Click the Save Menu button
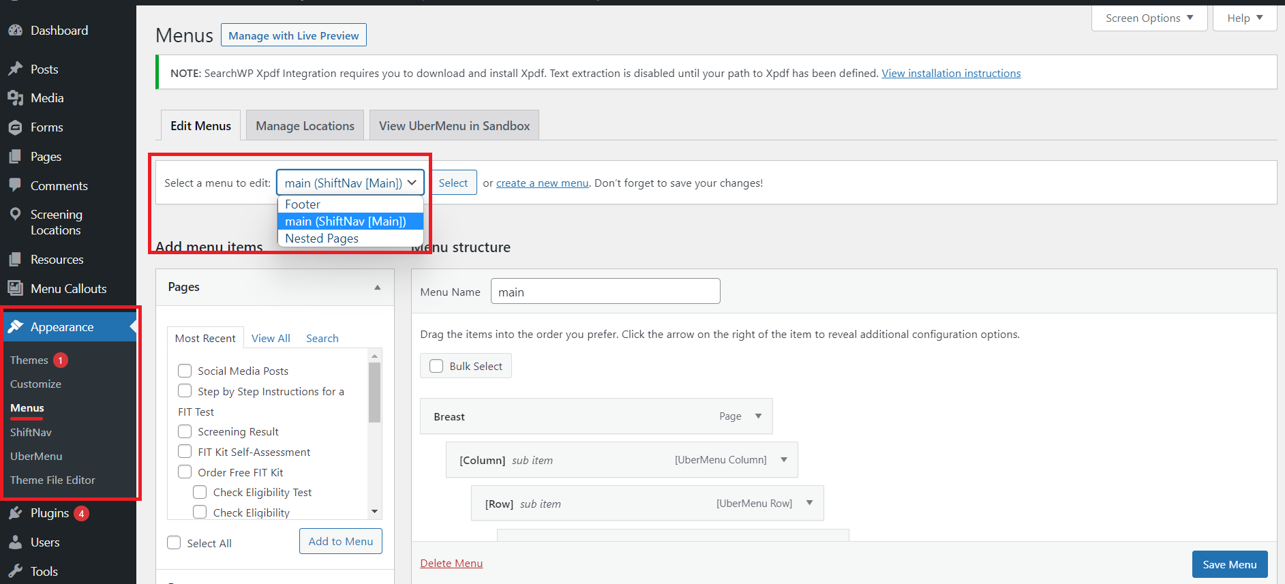1285x584 pixels. [x=1229, y=564]
